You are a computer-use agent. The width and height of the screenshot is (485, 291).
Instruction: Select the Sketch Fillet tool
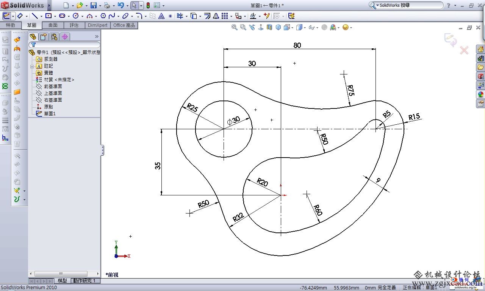(139, 16)
